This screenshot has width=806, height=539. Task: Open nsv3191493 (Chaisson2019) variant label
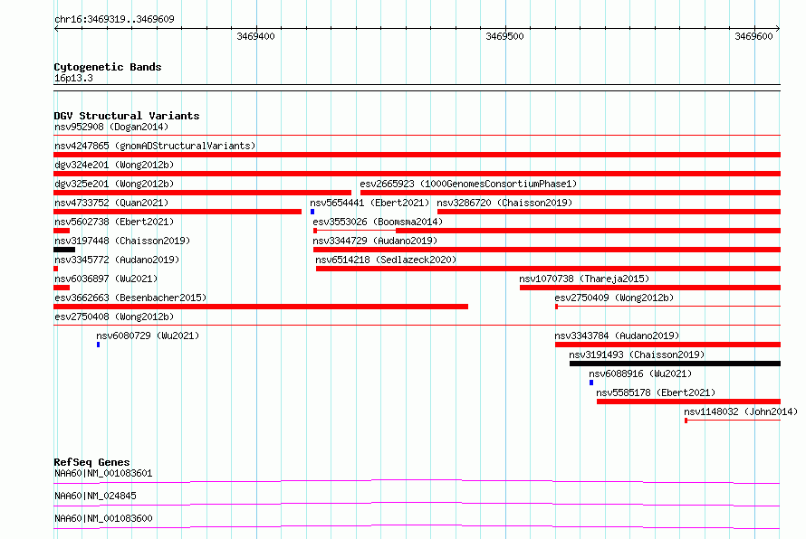tap(637, 355)
